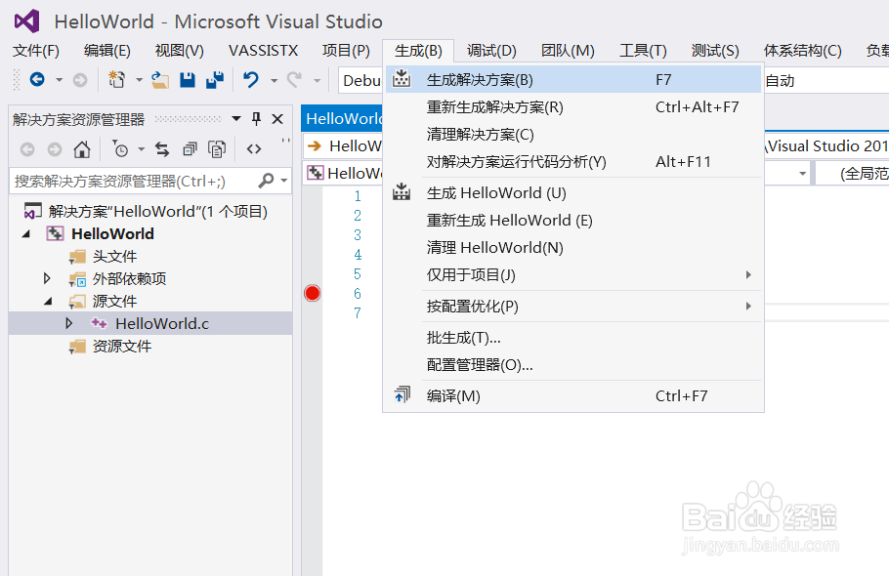
Task: Close the Solution Explorer panel
Action: [x=277, y=119]
